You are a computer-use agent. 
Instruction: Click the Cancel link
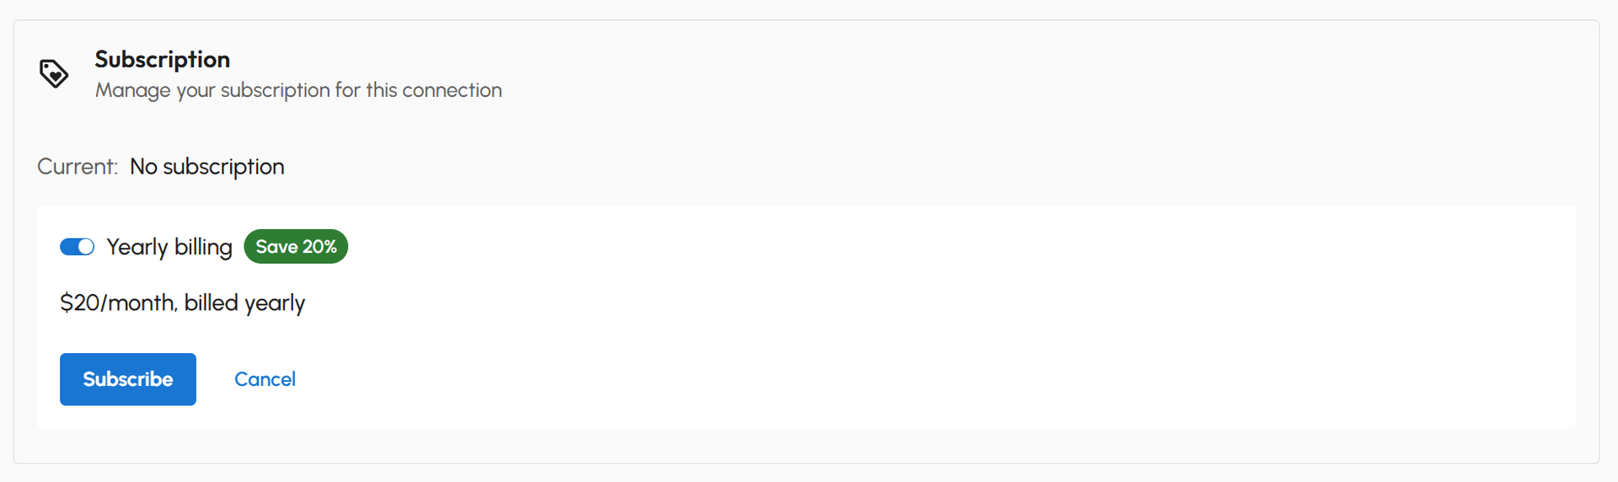[x=265, y=379]
